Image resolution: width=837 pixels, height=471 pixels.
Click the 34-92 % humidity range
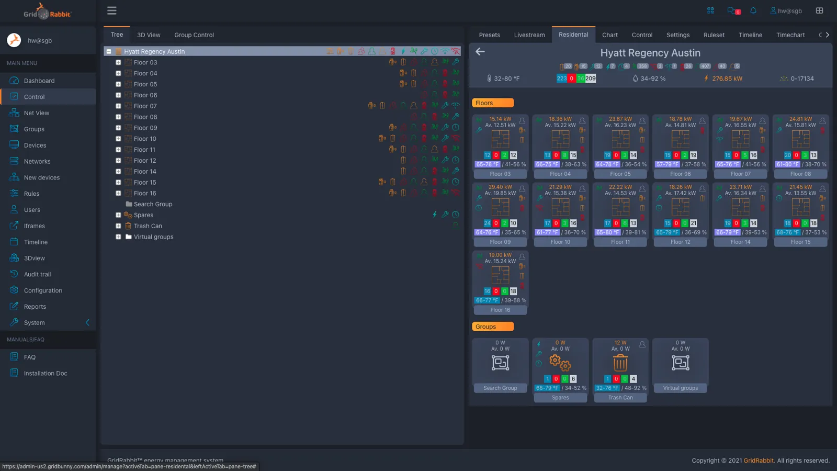coord(653,78)
